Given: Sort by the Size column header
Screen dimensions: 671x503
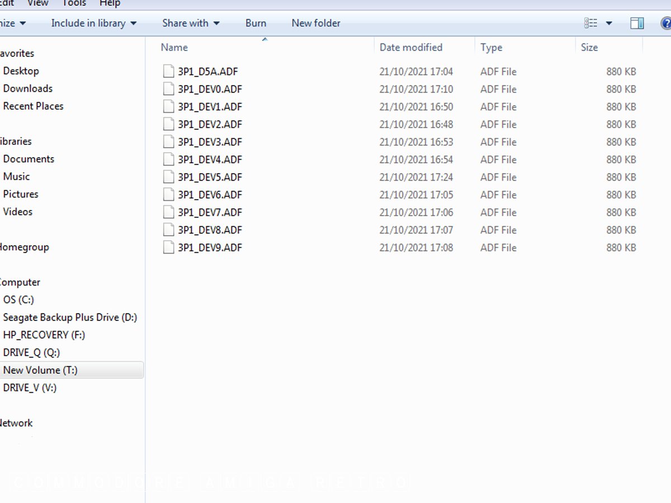Looking at the screenshot, I should tap(589, 48).
